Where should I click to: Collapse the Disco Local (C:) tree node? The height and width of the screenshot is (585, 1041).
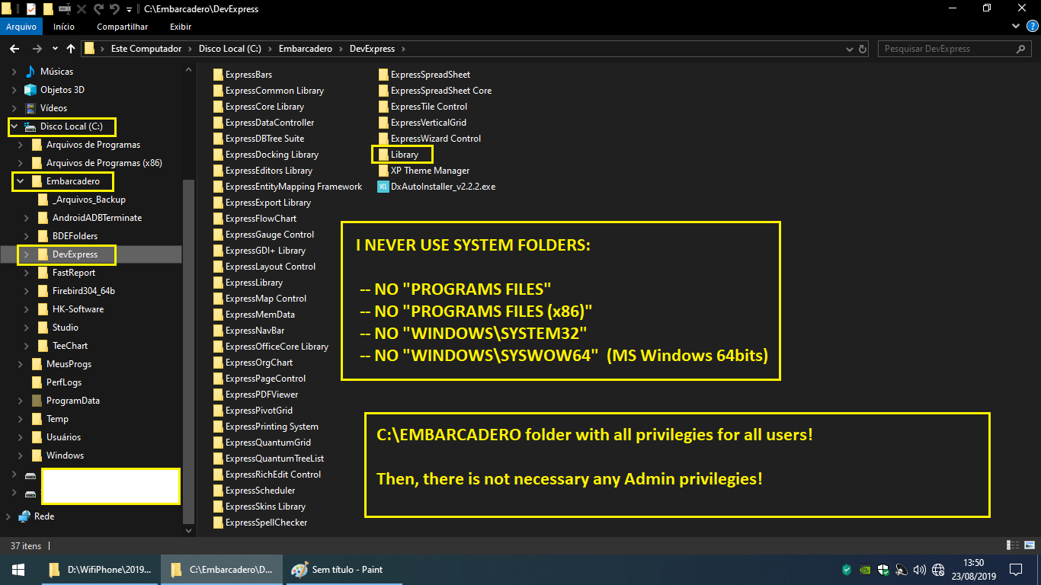coord(14,126)
